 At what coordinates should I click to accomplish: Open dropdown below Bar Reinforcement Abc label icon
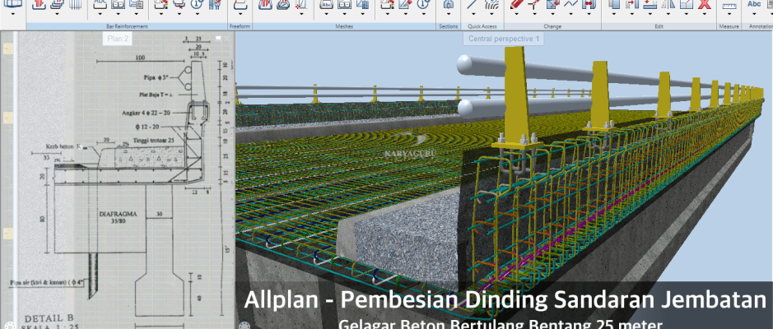[100, 14]
